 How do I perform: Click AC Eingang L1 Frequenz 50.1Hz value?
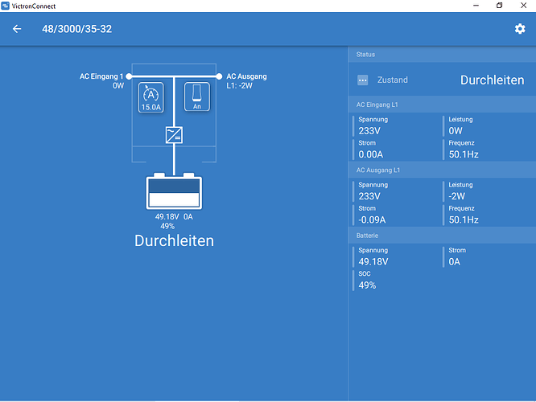(x=464, y=154)
